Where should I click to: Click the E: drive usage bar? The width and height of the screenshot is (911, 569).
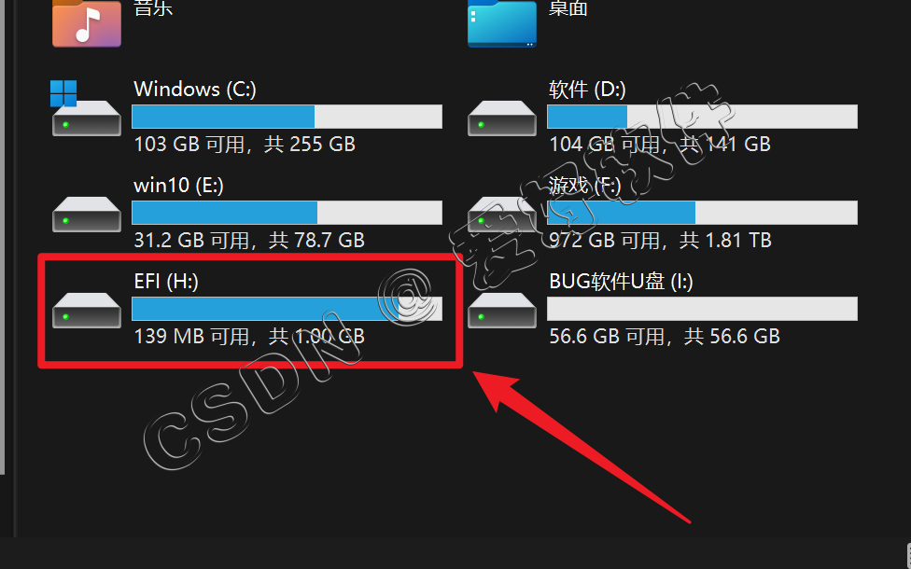(287, 213)
